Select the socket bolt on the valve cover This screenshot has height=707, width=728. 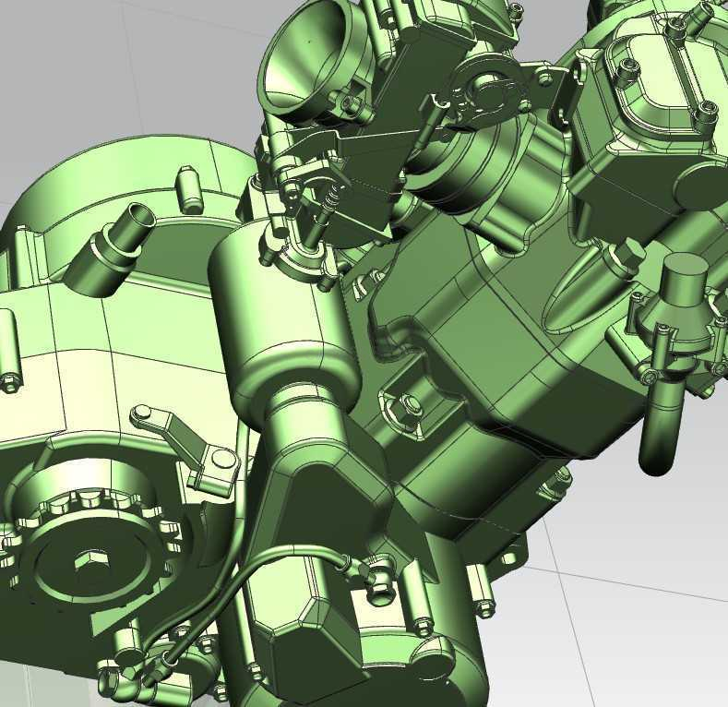[x=708, y=109]
